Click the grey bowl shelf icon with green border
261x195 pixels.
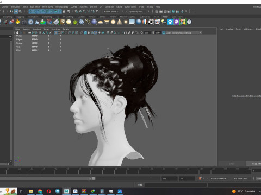tap(56, 22)
